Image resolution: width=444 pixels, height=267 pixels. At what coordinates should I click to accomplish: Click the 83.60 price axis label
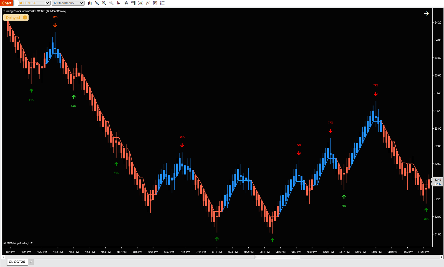point(438,75)
